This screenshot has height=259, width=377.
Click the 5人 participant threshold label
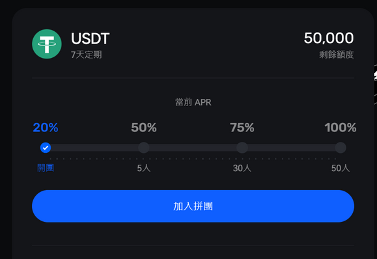(144, 168)
